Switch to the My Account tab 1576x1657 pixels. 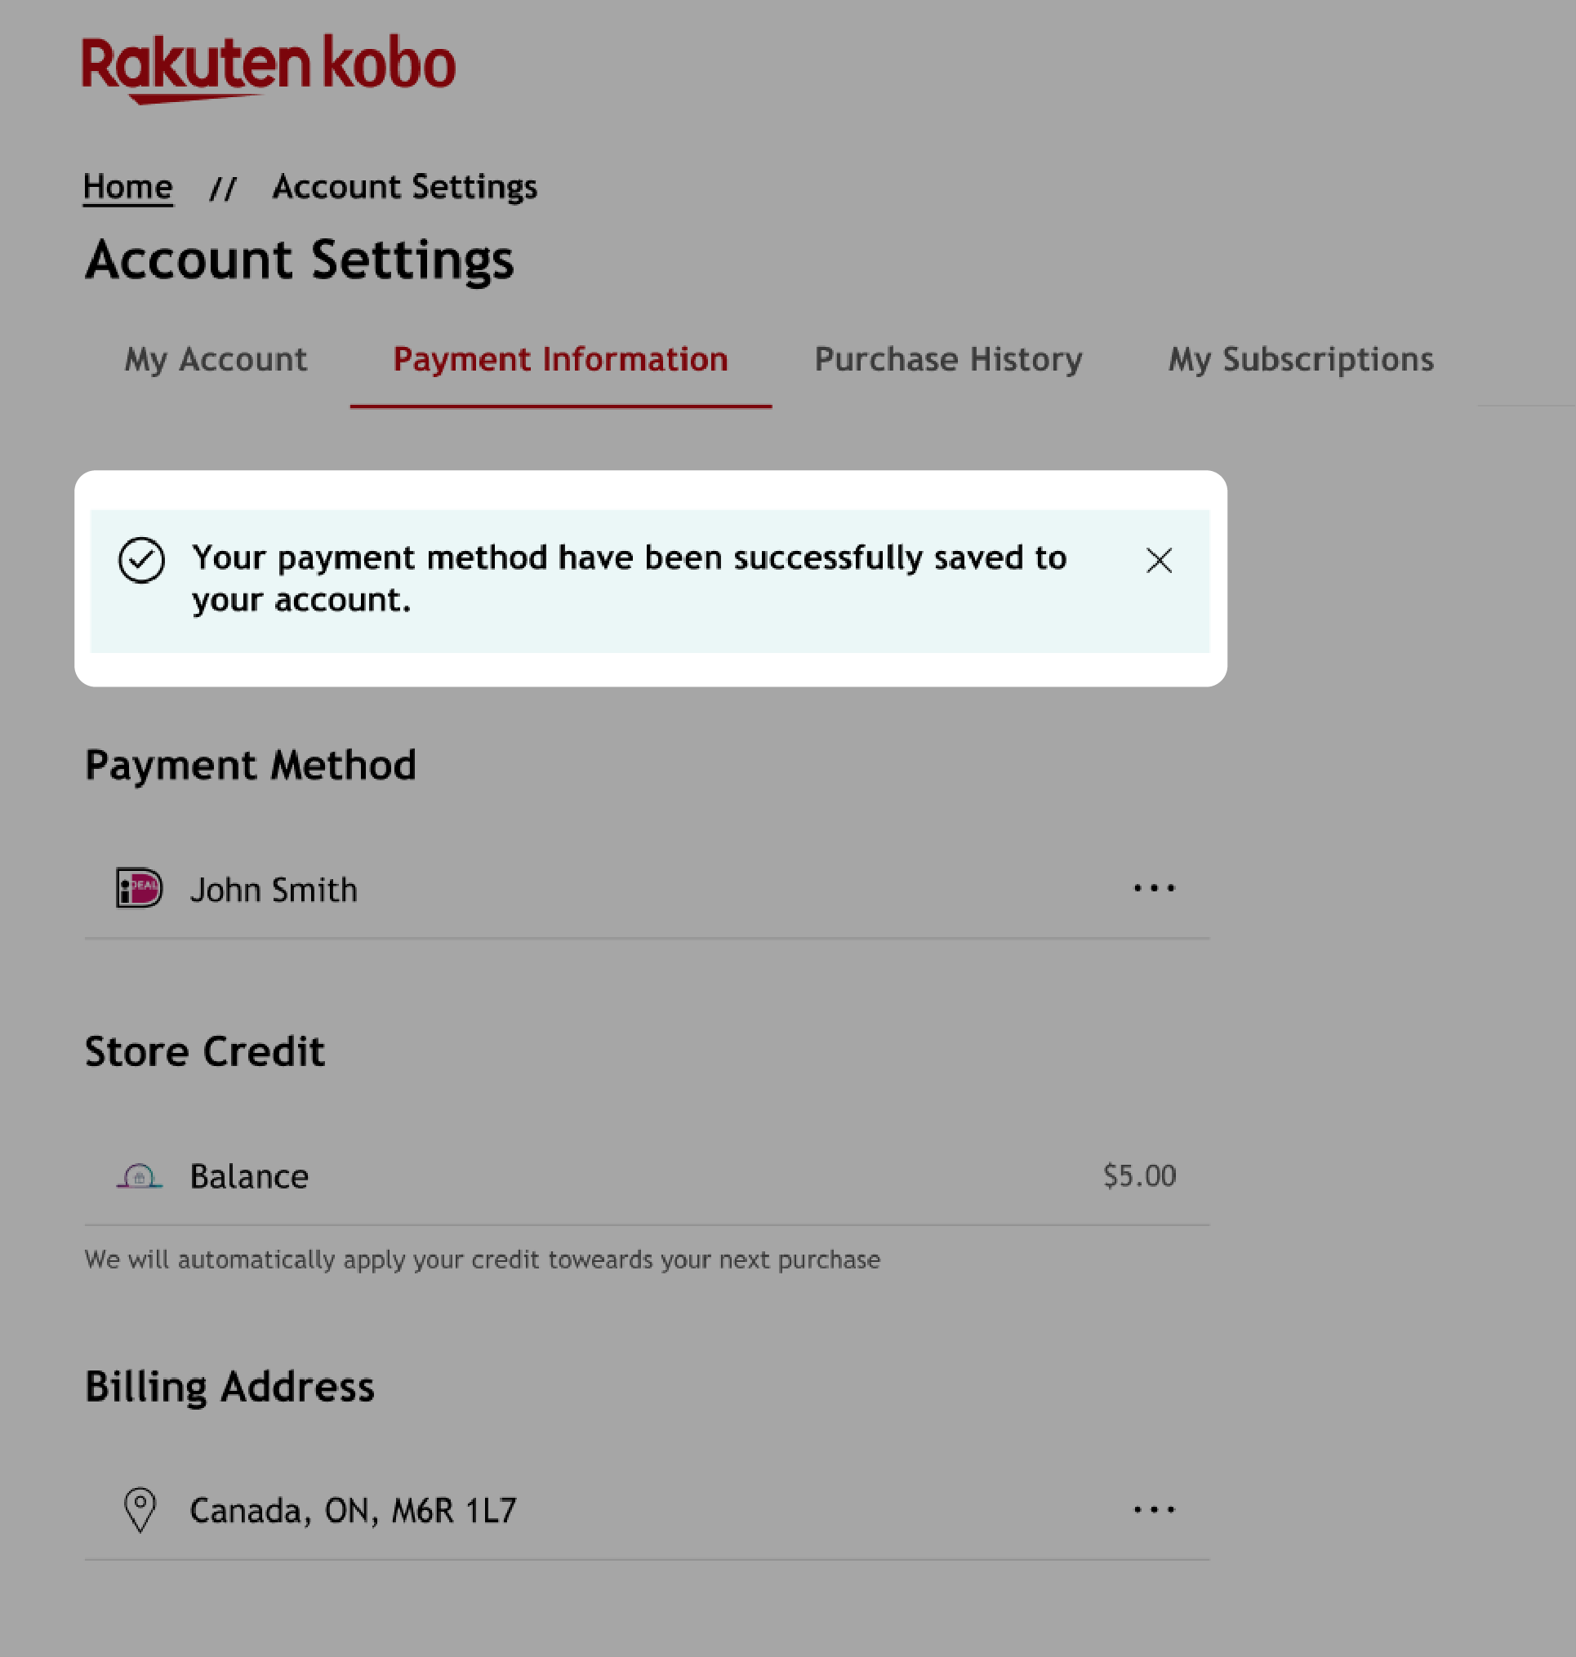tap(215, 358)
